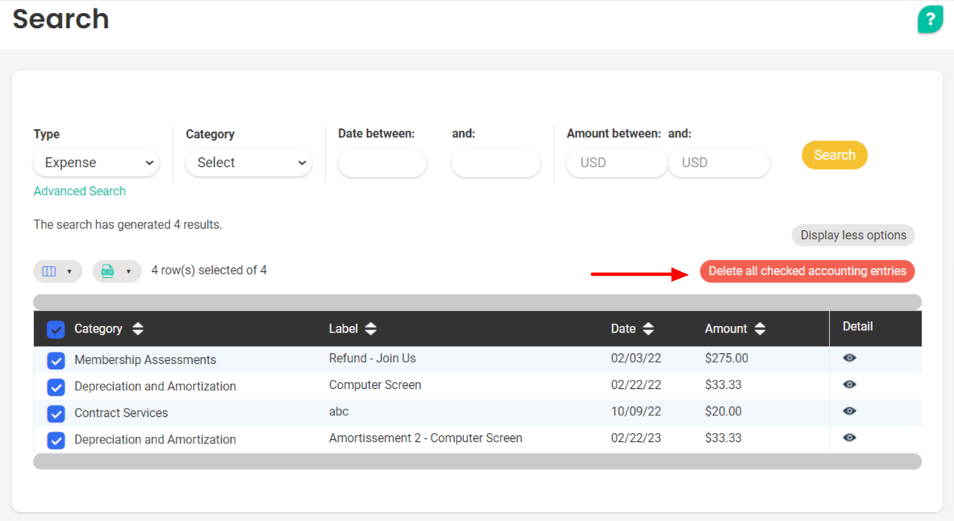
Task: Open the Type dropdown showing Expense
Action: point(96,163)
